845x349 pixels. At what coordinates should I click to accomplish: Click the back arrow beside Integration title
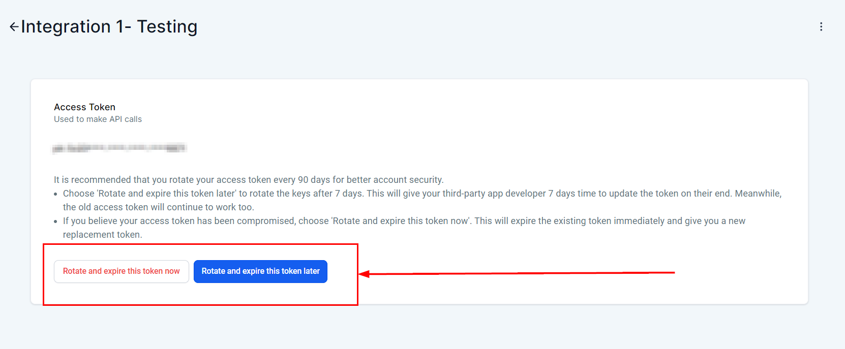coord(14,27)
